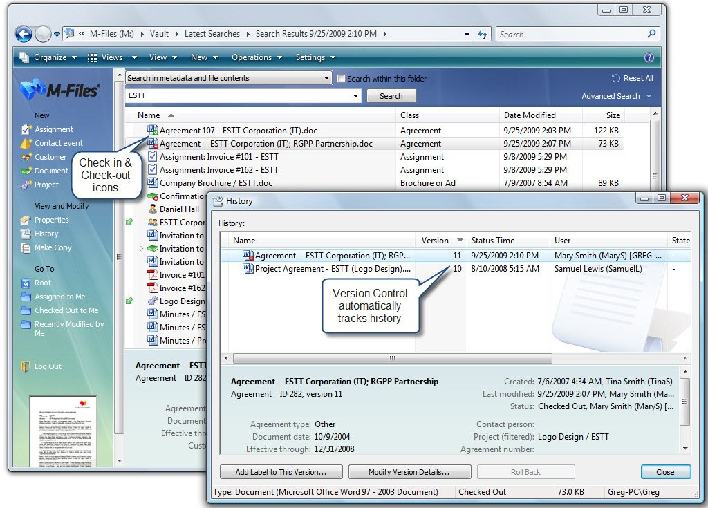
Task: Click Add Label to This Version button
Action: pyautogui.click(x=281, y=472)
